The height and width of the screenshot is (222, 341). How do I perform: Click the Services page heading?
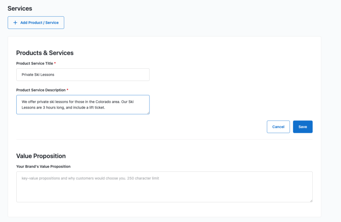click(20, 8)
